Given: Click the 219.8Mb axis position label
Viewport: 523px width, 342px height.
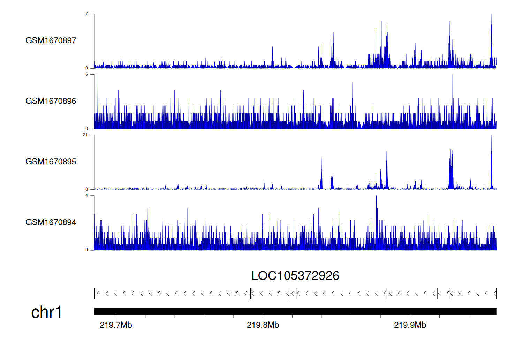Looking at the screenshot, I should (x=263, y=325).
